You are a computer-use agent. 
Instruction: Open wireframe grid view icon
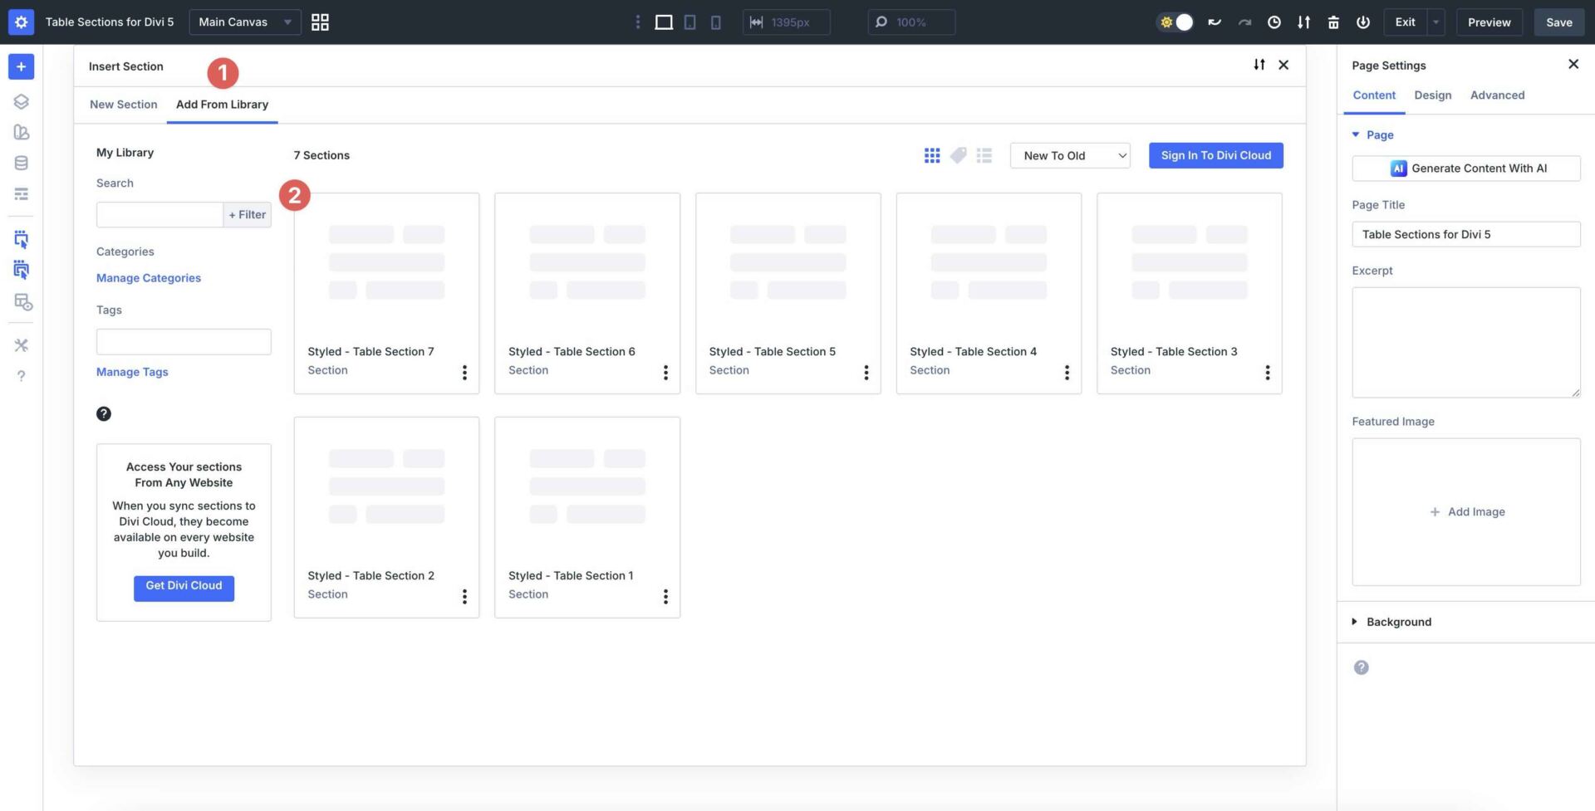(320, 22)
